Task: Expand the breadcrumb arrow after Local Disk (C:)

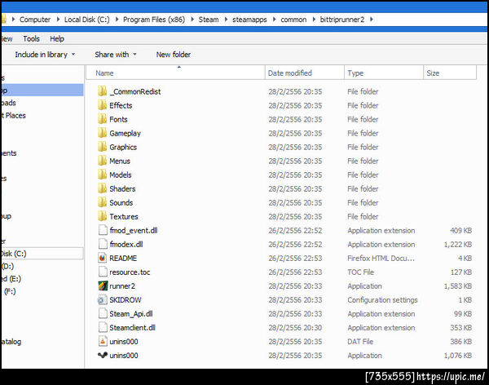Action: tap(117, 20)
